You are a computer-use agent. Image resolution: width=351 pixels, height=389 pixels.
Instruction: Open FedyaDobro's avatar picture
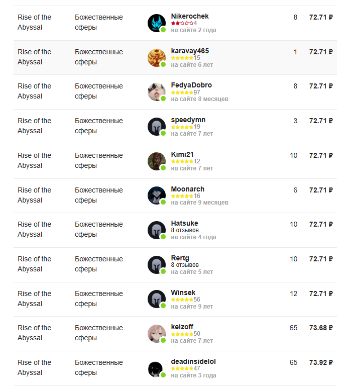click(x=156, y=92)
